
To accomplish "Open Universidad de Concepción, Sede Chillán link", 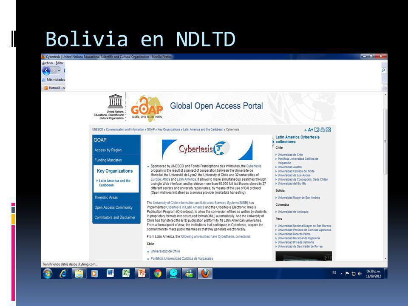I will click(303, 179).
